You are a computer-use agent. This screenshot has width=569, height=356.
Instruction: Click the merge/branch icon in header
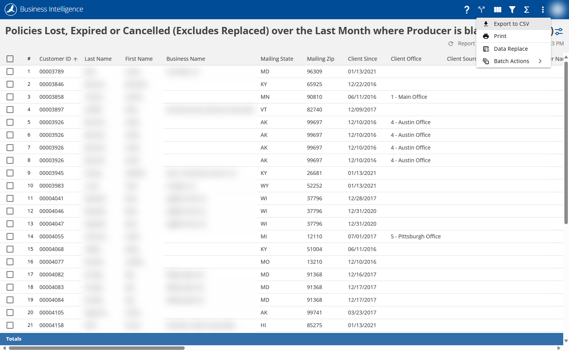click(x=481, y=10)
